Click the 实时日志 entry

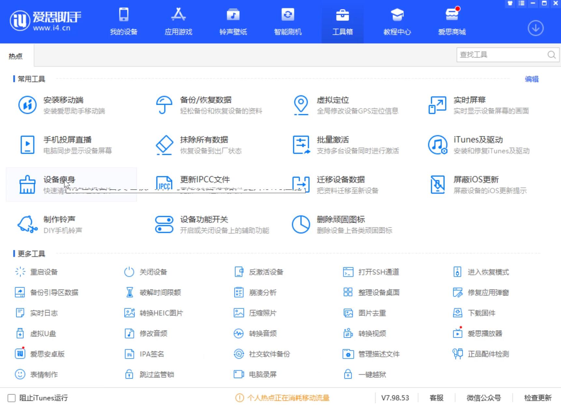point(37,313)
